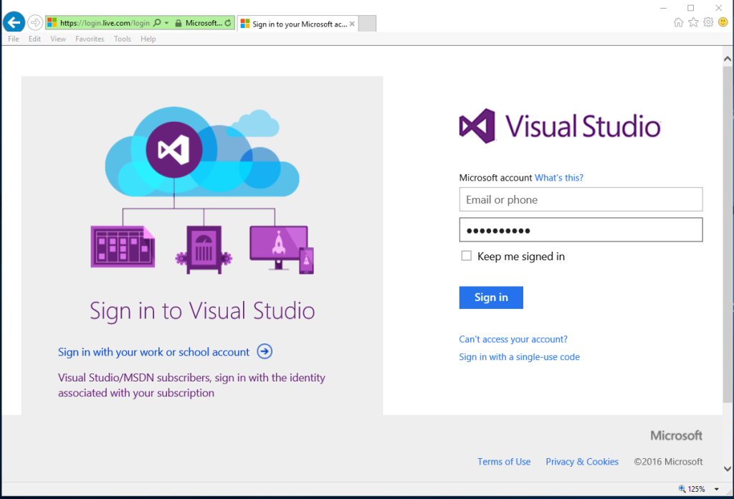734x499 pixels.
Task: Enable Keep me signed in
Action: coord(466,255)
